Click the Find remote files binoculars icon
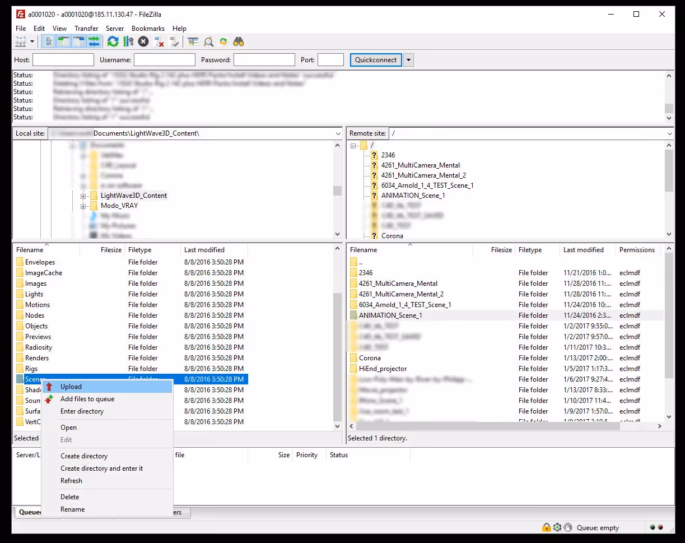Viewport: 685px width, 543px height. click(239, 41)
